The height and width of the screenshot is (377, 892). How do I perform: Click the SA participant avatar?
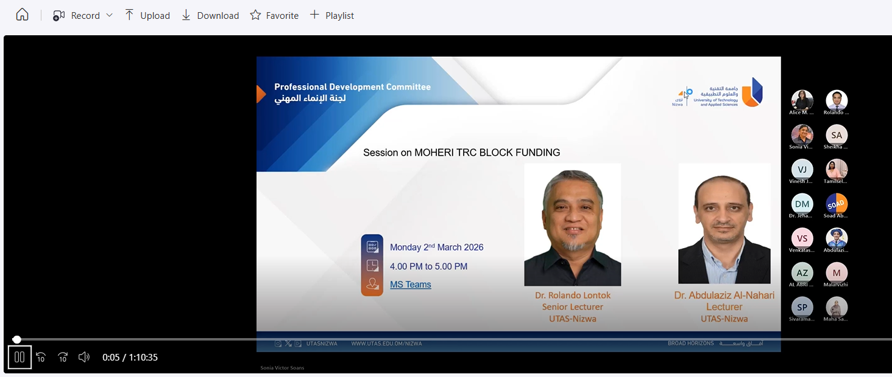[x=836, y=135]
